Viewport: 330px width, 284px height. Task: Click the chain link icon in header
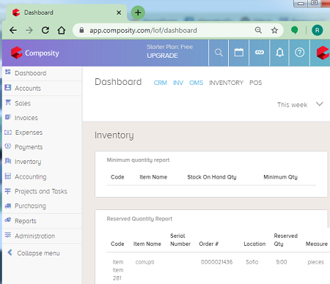[260, 52]
